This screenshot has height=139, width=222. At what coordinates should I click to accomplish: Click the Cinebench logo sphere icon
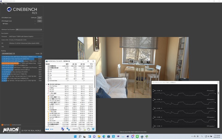point(9,9)
